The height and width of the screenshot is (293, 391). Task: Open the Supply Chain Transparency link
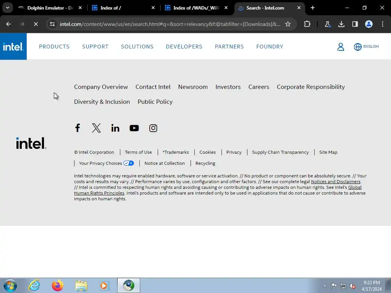click(280, 152)
